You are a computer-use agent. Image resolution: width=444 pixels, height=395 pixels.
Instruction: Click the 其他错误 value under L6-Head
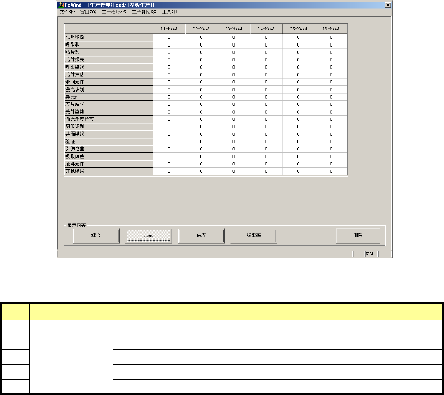point(331,171)
